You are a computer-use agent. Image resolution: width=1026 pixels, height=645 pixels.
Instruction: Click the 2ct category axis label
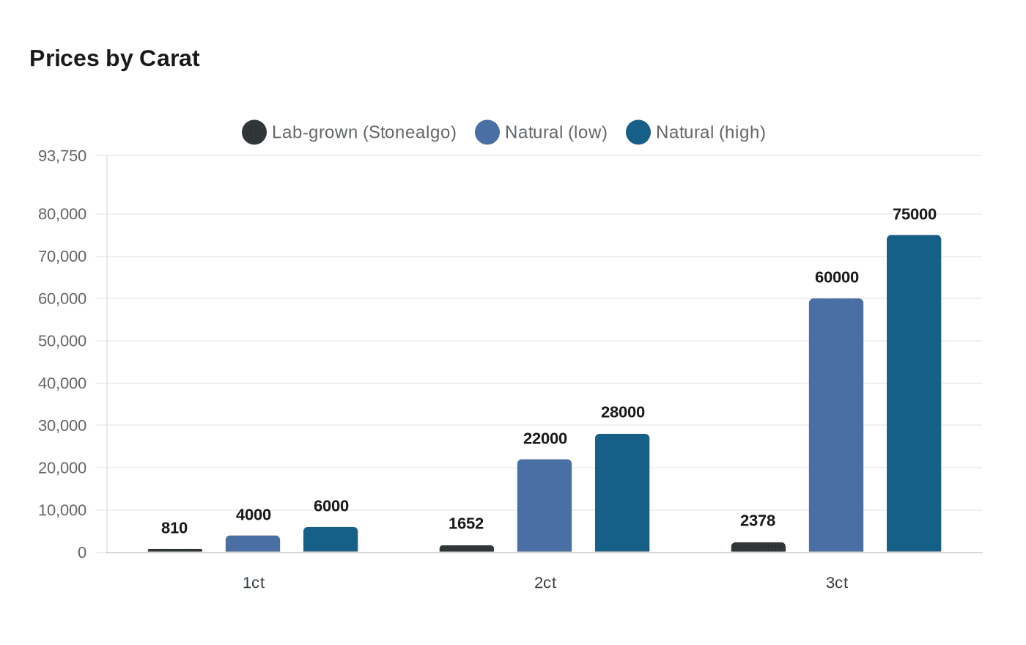(x=545, y=583)
